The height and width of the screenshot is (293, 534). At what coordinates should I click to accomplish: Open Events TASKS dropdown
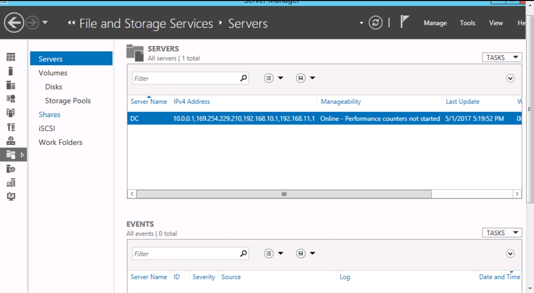502,233
